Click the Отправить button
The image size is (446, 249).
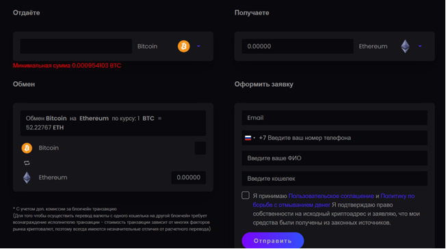click(x=273, y=241)
